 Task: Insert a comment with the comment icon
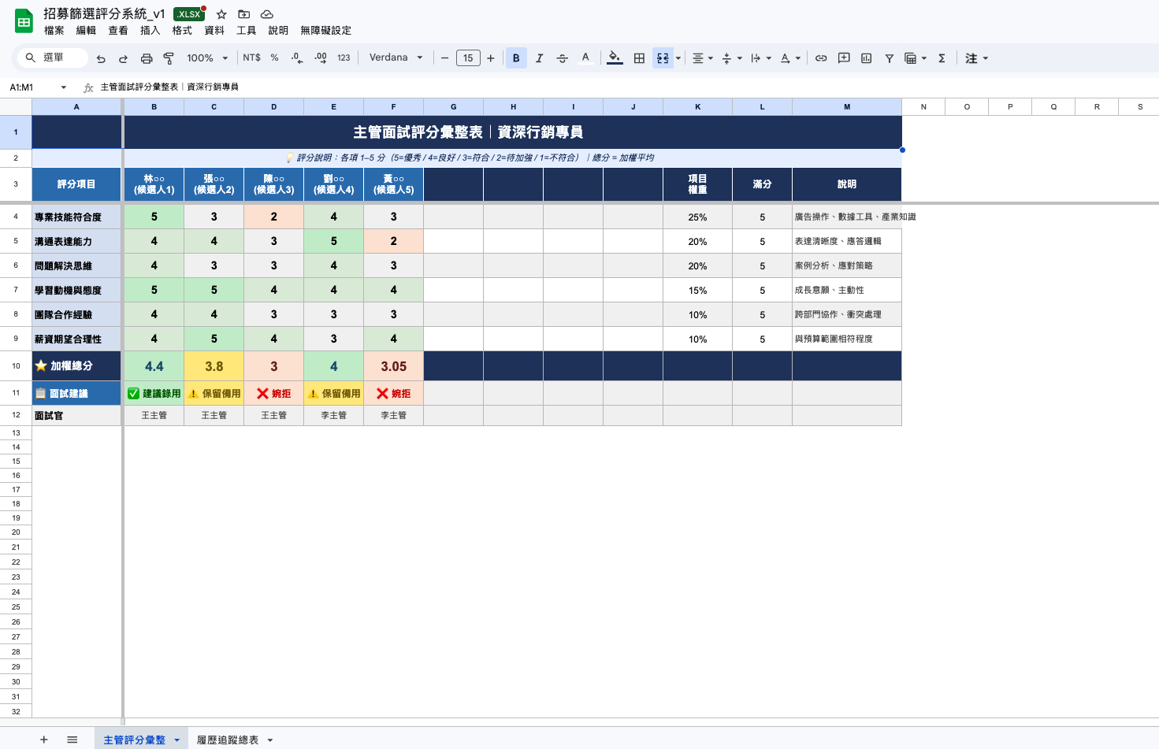(x=844, y=58)
